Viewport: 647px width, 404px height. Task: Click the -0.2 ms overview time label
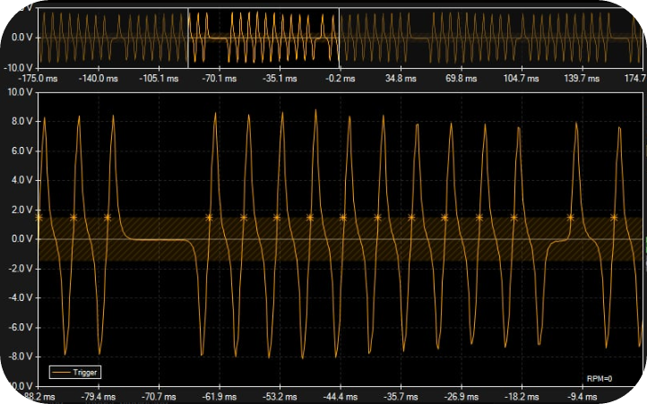tap(340, 79)
